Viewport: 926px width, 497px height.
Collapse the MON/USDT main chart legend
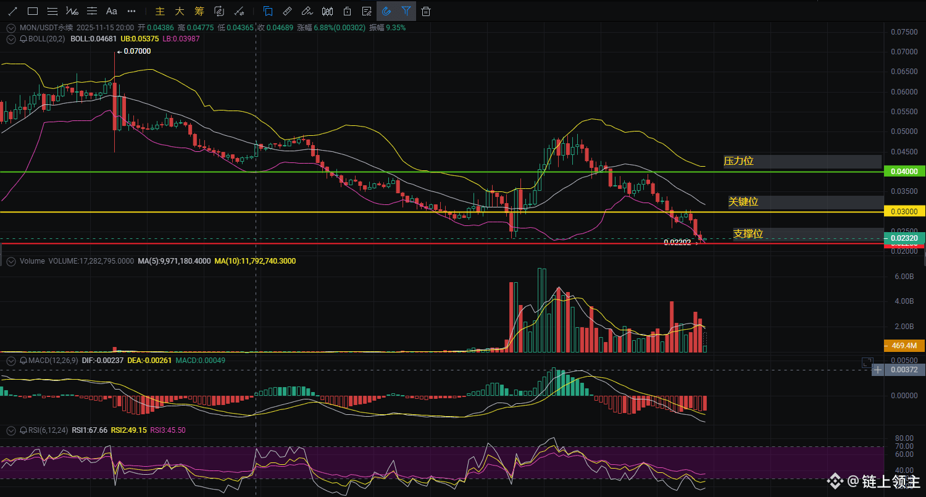10,28
